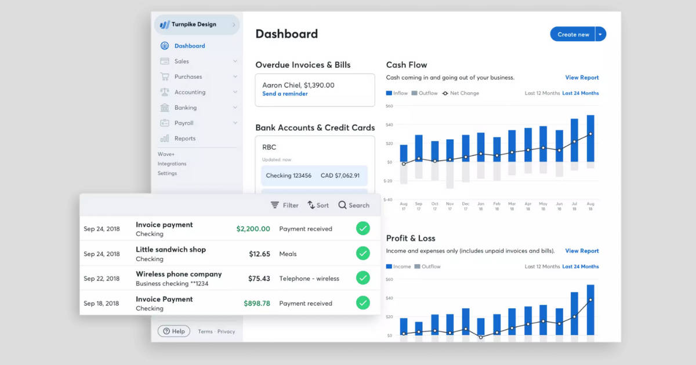Toggle the Net Change legend item
Viewport: 696px width, 365px height.
coord(461,93)
